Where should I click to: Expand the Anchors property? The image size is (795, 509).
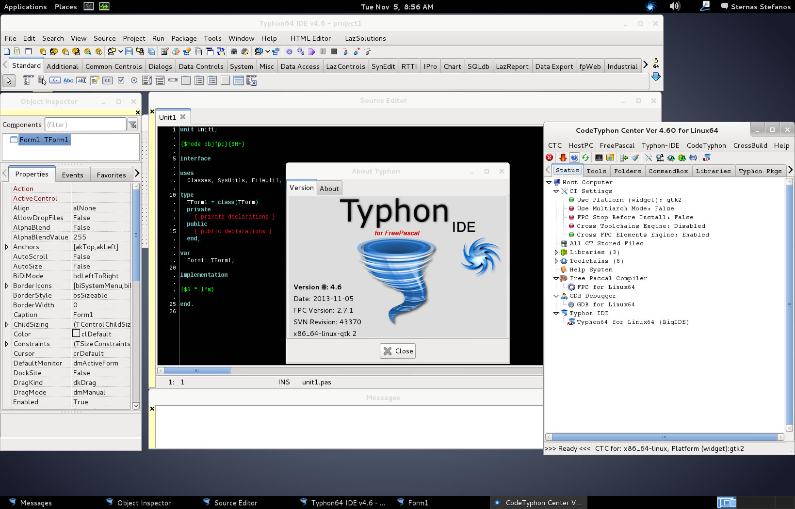point(6,247)
